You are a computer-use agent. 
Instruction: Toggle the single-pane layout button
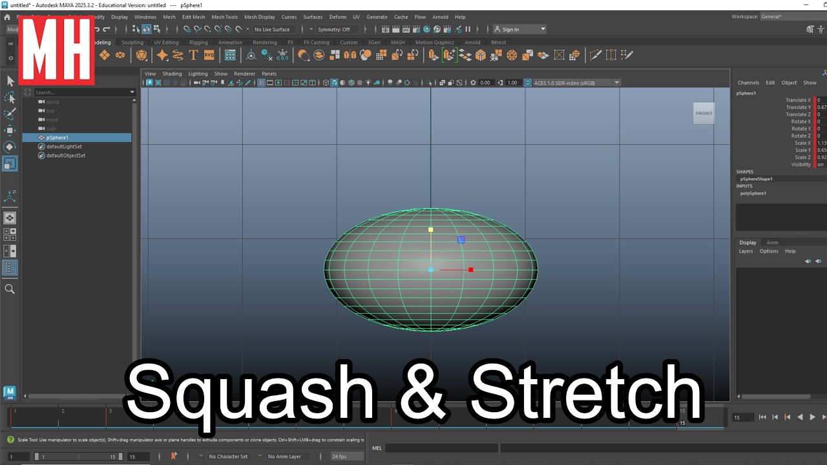pyautogui.click(x=10, y=218)
